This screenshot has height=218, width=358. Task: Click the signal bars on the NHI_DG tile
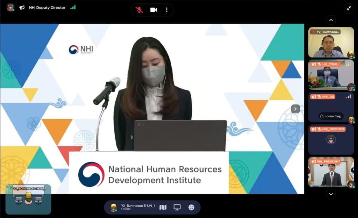pos(349,96)
